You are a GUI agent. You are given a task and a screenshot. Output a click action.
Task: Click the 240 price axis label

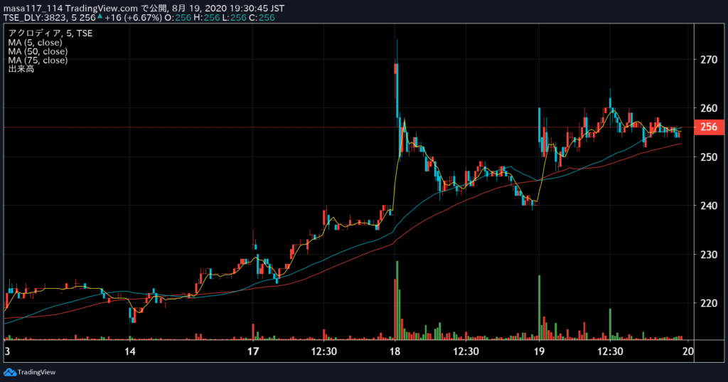point(709,206)
